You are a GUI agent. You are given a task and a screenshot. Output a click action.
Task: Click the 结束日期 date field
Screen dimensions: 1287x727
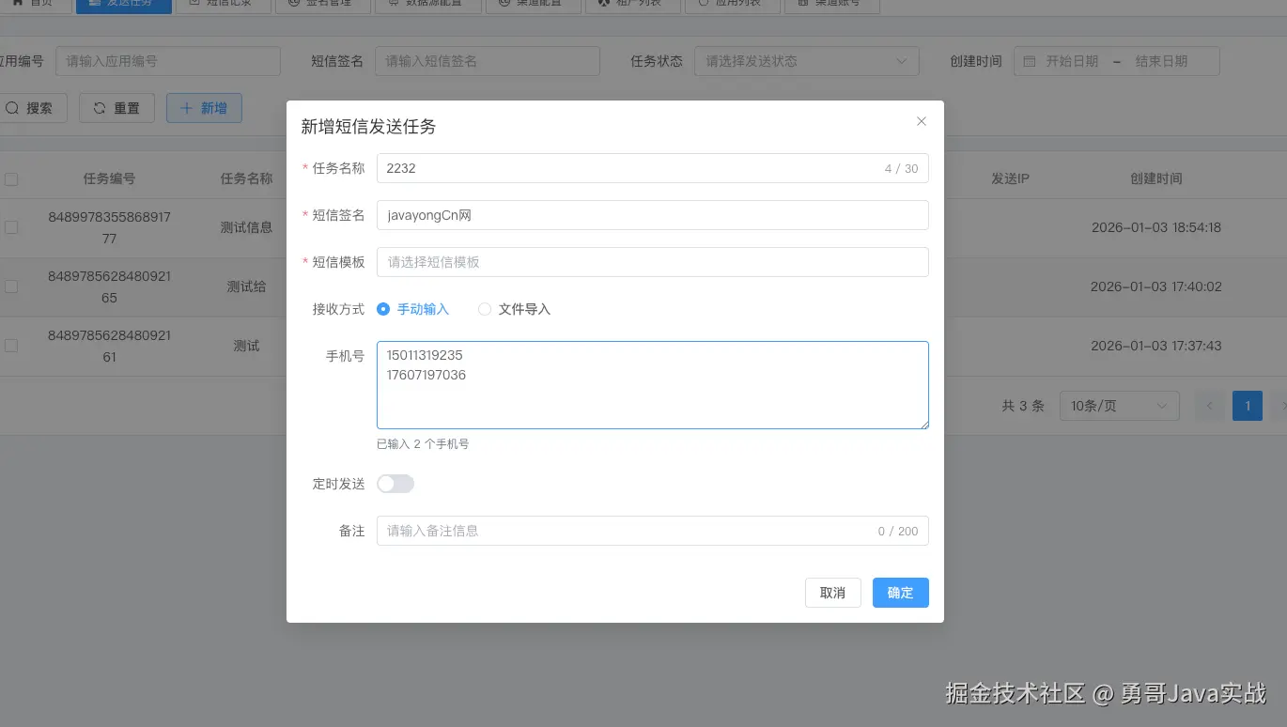[x=1161, y=61]
